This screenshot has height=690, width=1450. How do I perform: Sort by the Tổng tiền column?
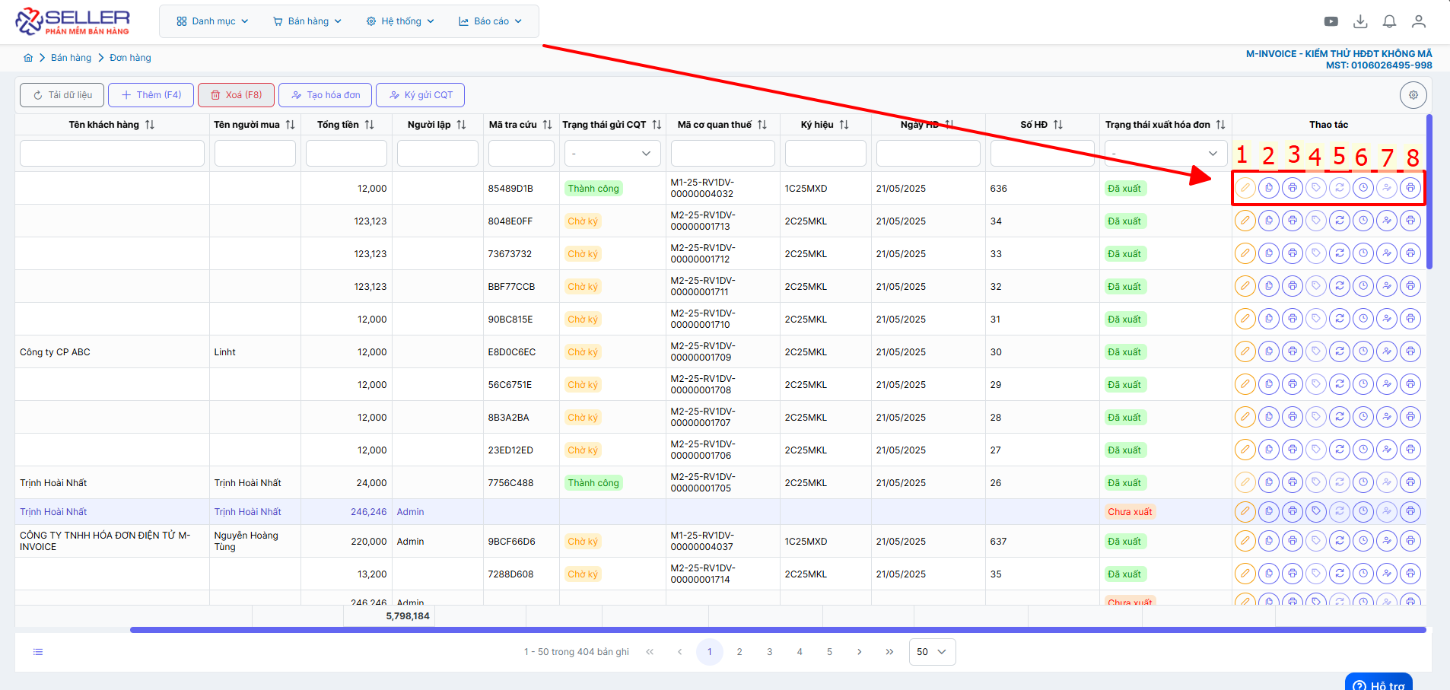tap(369, 125)
